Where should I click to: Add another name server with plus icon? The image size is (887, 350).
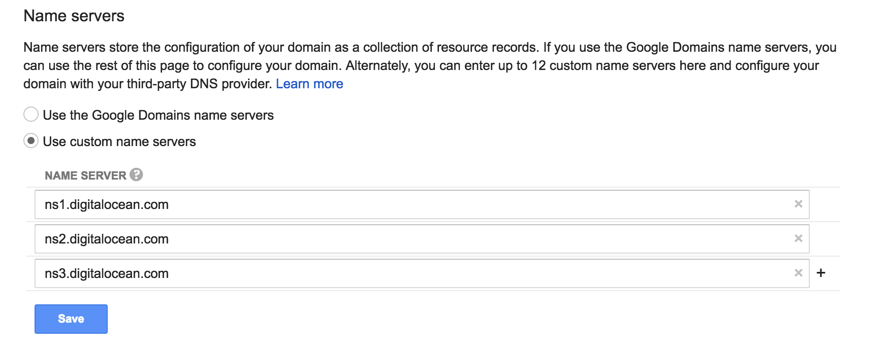[820, 273]
